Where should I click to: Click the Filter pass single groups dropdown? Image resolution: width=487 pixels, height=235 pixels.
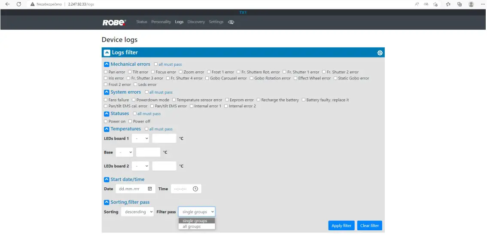coord(197,212)
